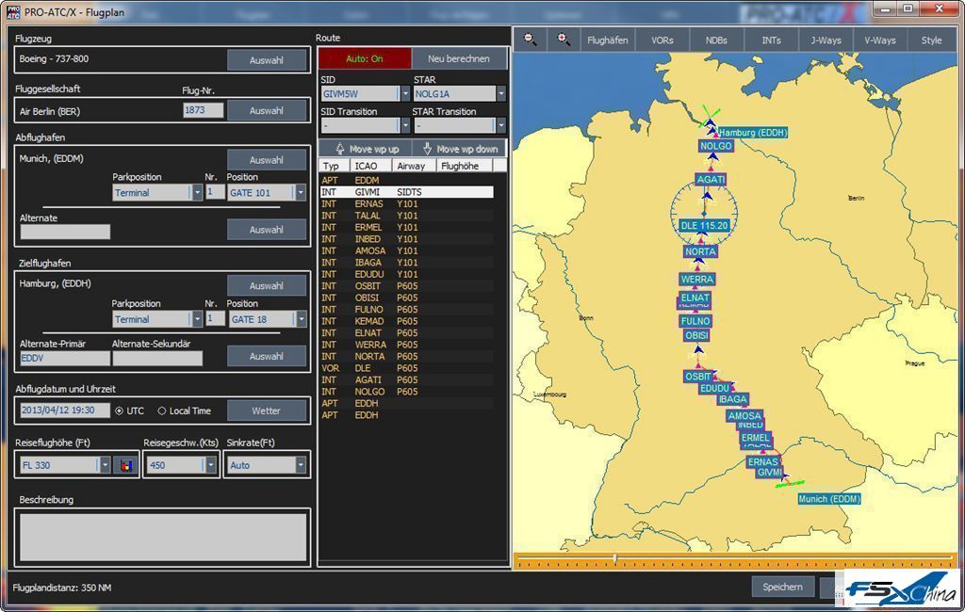The height and width of the screenshot is (612, 965).
Task: Toggle the Auto: On route mode
Action: pyautogui.click(x=365, y=59)
